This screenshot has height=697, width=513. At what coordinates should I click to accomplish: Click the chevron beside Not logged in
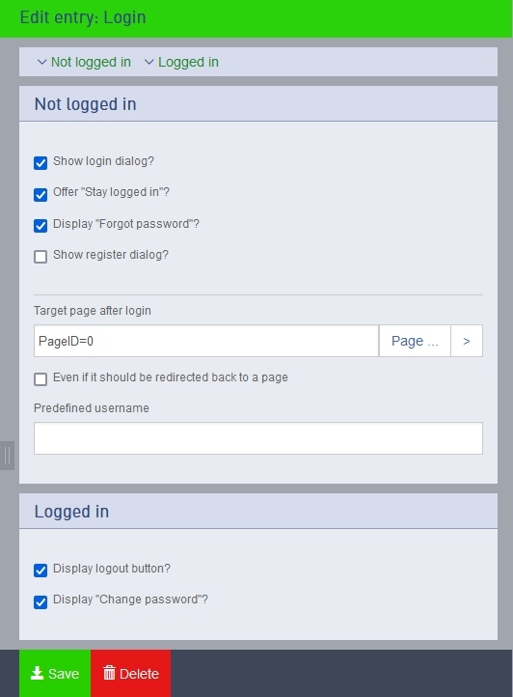41,62
